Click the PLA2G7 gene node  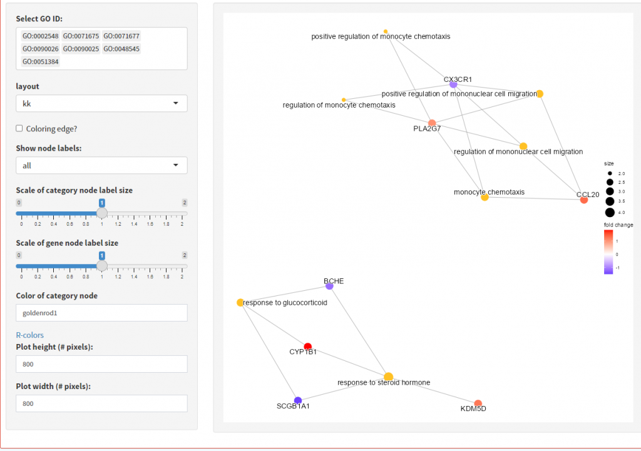432,123
